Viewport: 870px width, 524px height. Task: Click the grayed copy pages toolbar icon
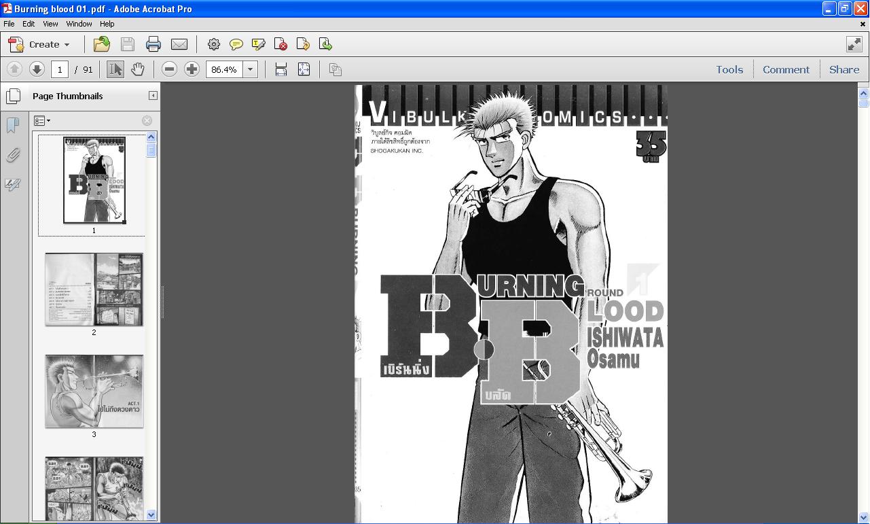point(336,69)
